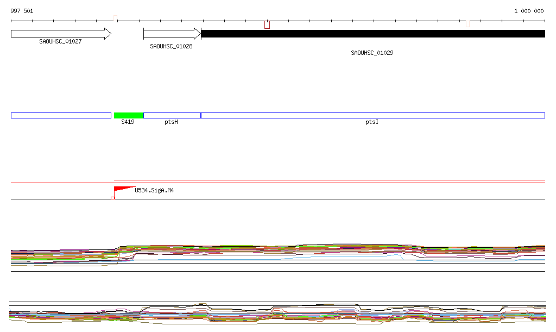Click the SAOUHSC_01028 text label
Image resolution: width=556 pixels, height=332 pixels.
point(171,47)
